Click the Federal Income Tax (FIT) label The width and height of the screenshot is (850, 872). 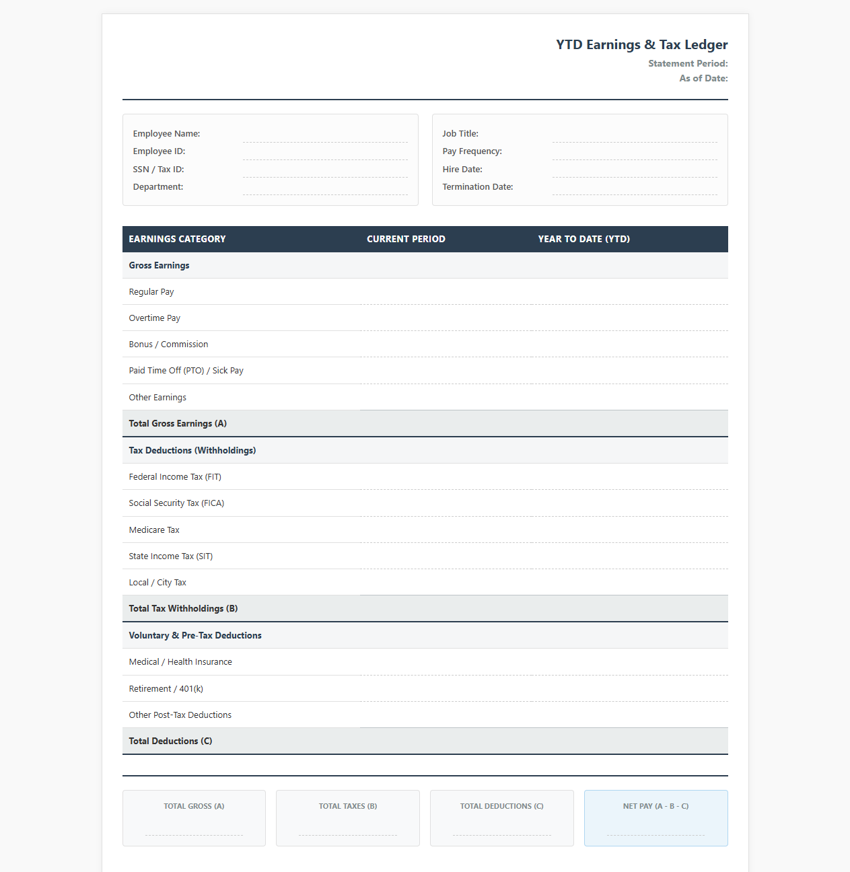[x=175, y=476]
